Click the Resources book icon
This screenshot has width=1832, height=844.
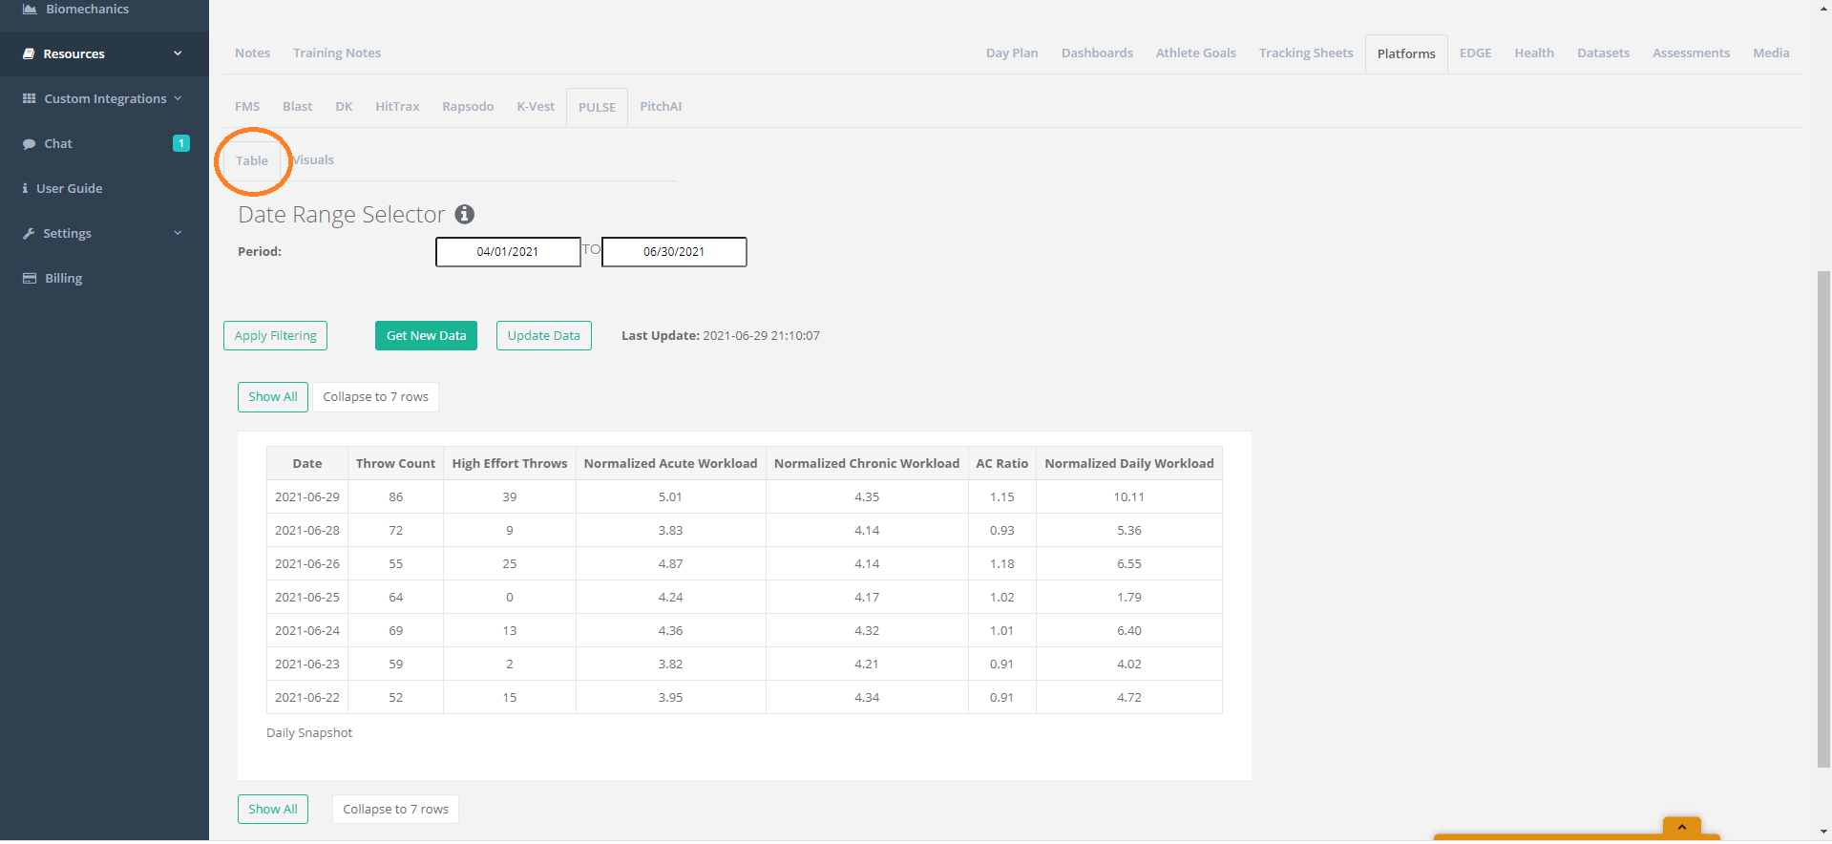coord(29,54)
